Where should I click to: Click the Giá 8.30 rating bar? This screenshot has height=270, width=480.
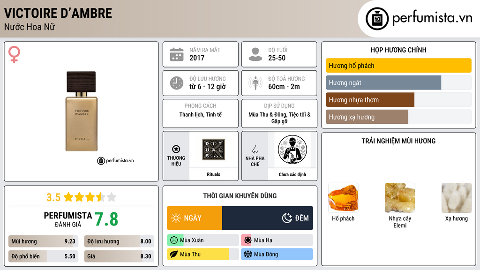pyautogui.click(x=119, y=256)
